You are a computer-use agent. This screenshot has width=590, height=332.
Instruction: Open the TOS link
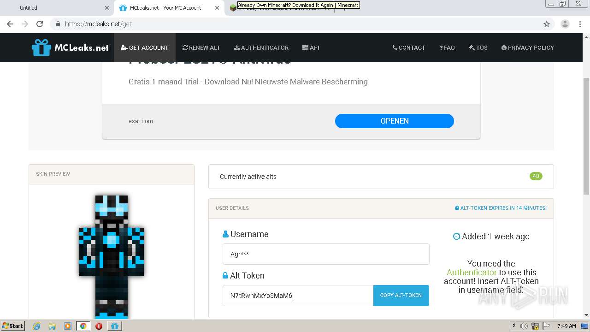[x=478, y=47]
